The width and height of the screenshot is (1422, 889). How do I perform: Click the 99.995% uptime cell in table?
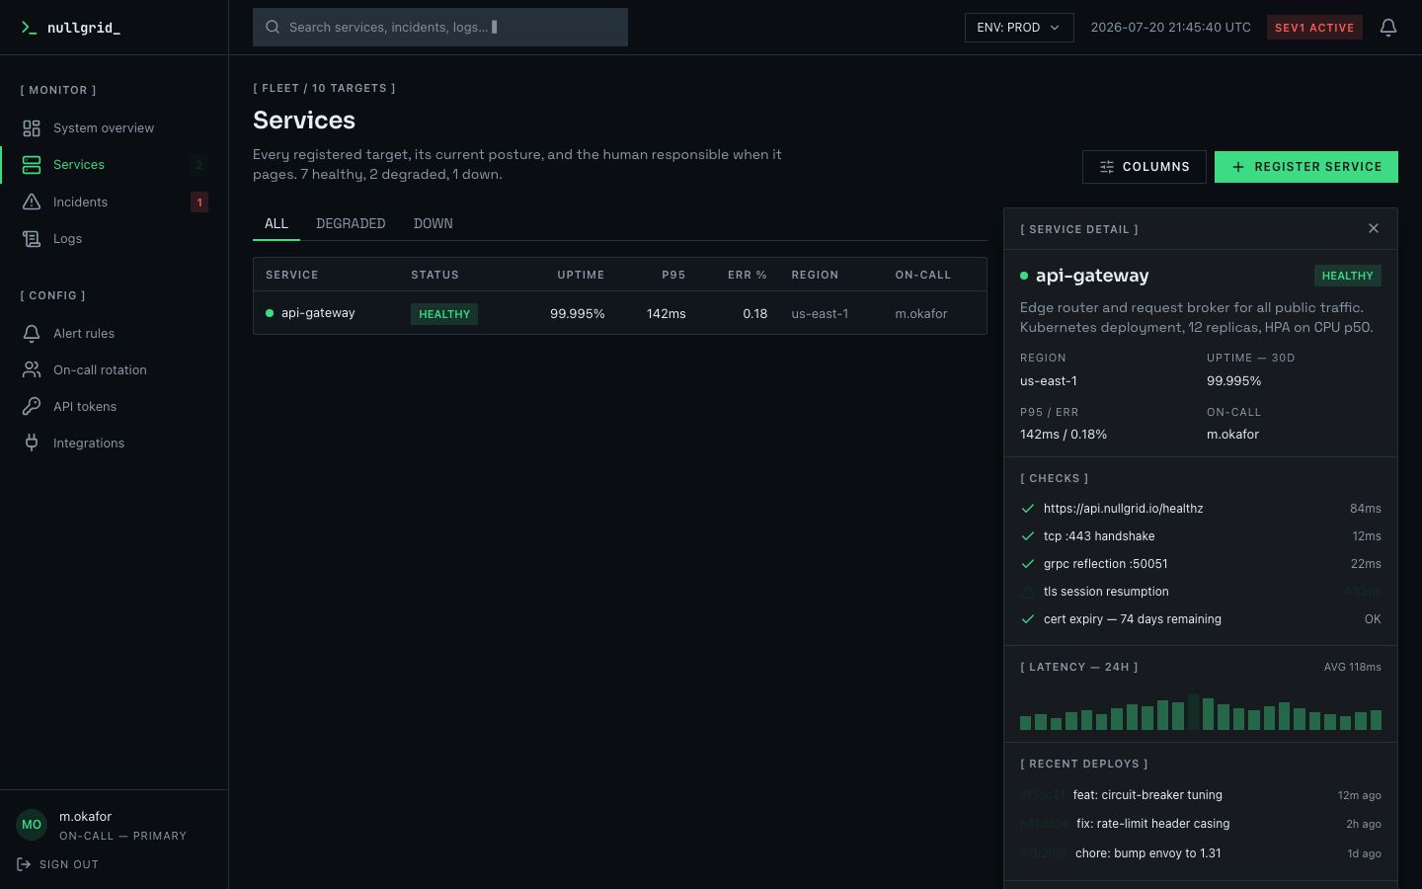point(578,314)
